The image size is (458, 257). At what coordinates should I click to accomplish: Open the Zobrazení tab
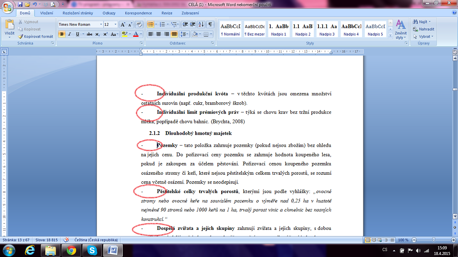click(190, 13)
